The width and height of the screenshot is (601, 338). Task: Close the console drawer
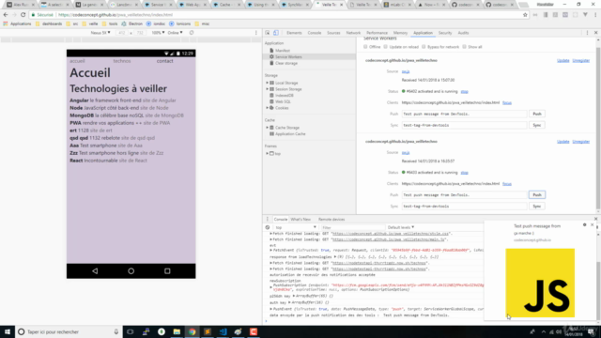tap(595, 219)
